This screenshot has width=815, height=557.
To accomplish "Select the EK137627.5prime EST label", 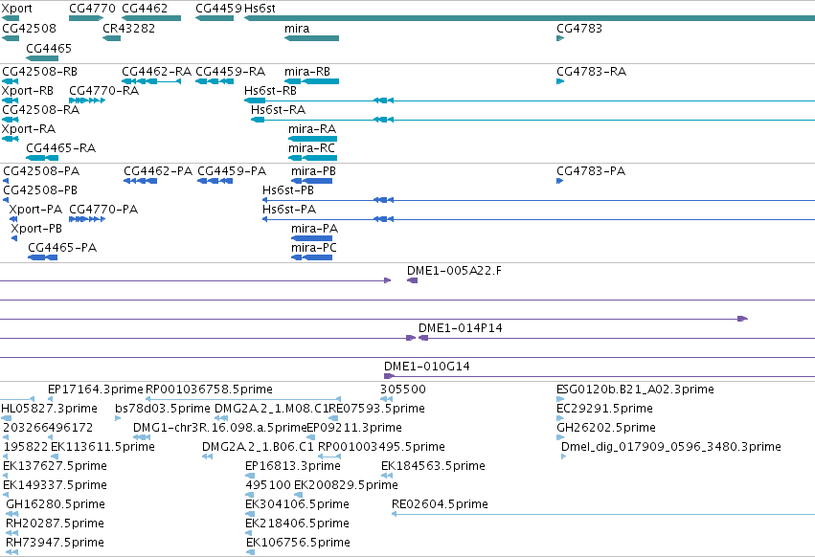I will click(56, 466).
